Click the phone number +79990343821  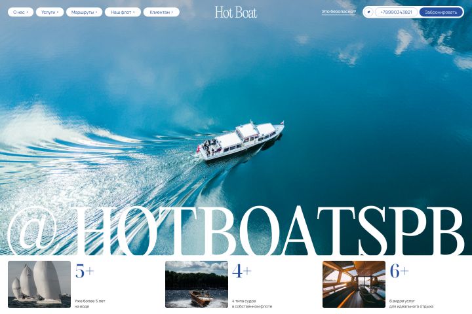396,12
